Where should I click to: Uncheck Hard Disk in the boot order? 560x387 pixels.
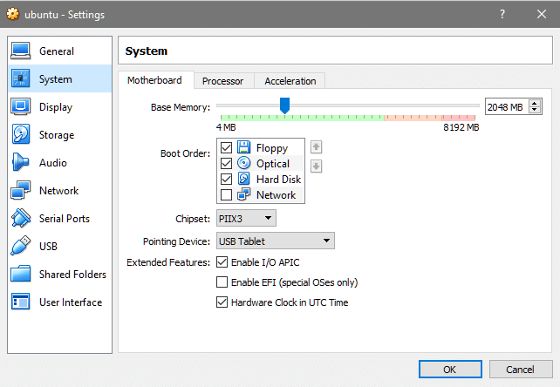pyautogui.click(x=226, y=179)
